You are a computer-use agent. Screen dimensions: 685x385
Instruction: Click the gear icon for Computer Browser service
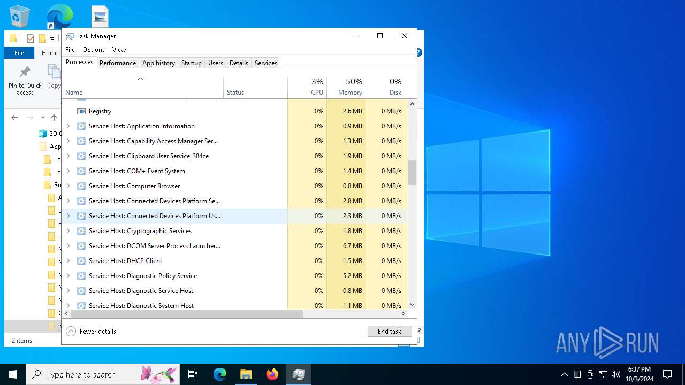pos(81,186)
